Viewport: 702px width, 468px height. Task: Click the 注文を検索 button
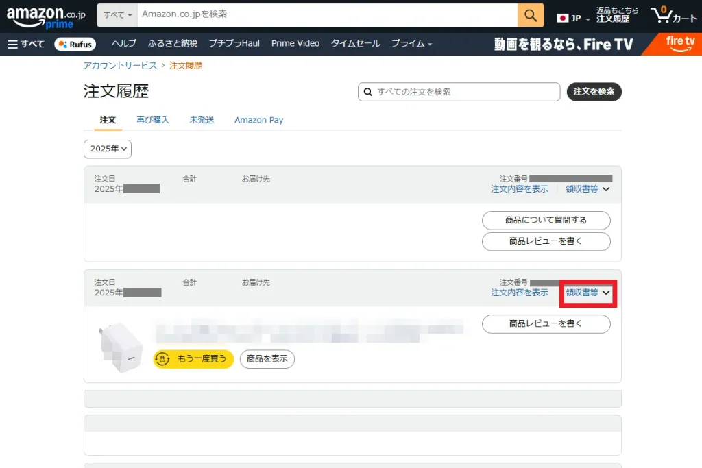594,92
